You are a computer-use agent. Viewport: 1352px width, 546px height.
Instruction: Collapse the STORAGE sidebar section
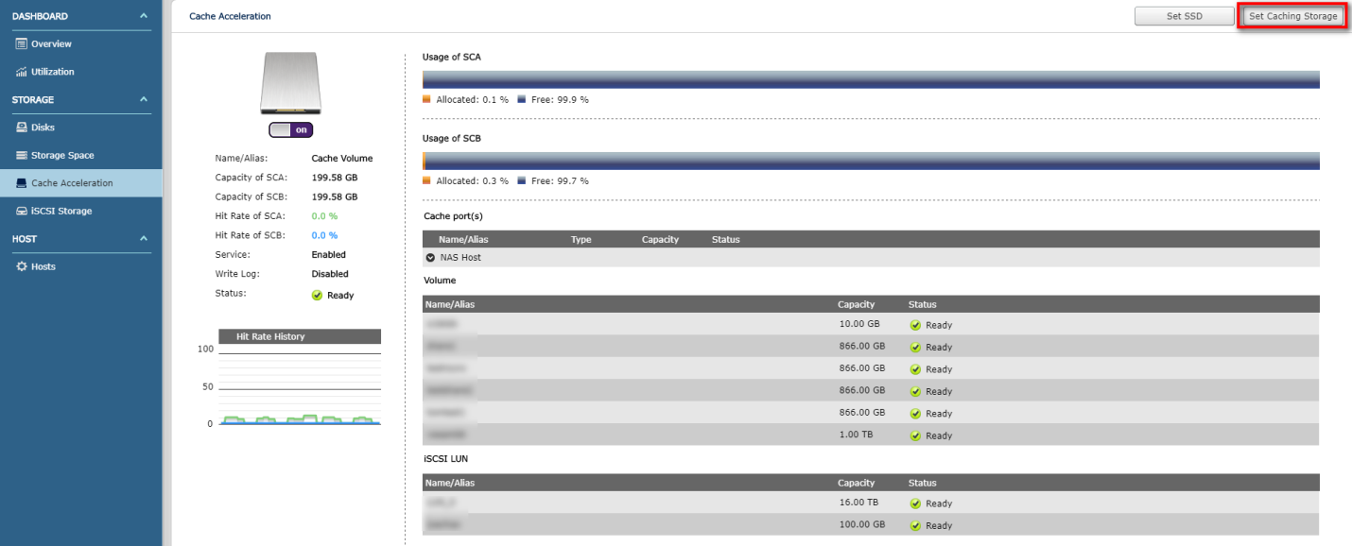pyautogui.click(x=143, y=100)
